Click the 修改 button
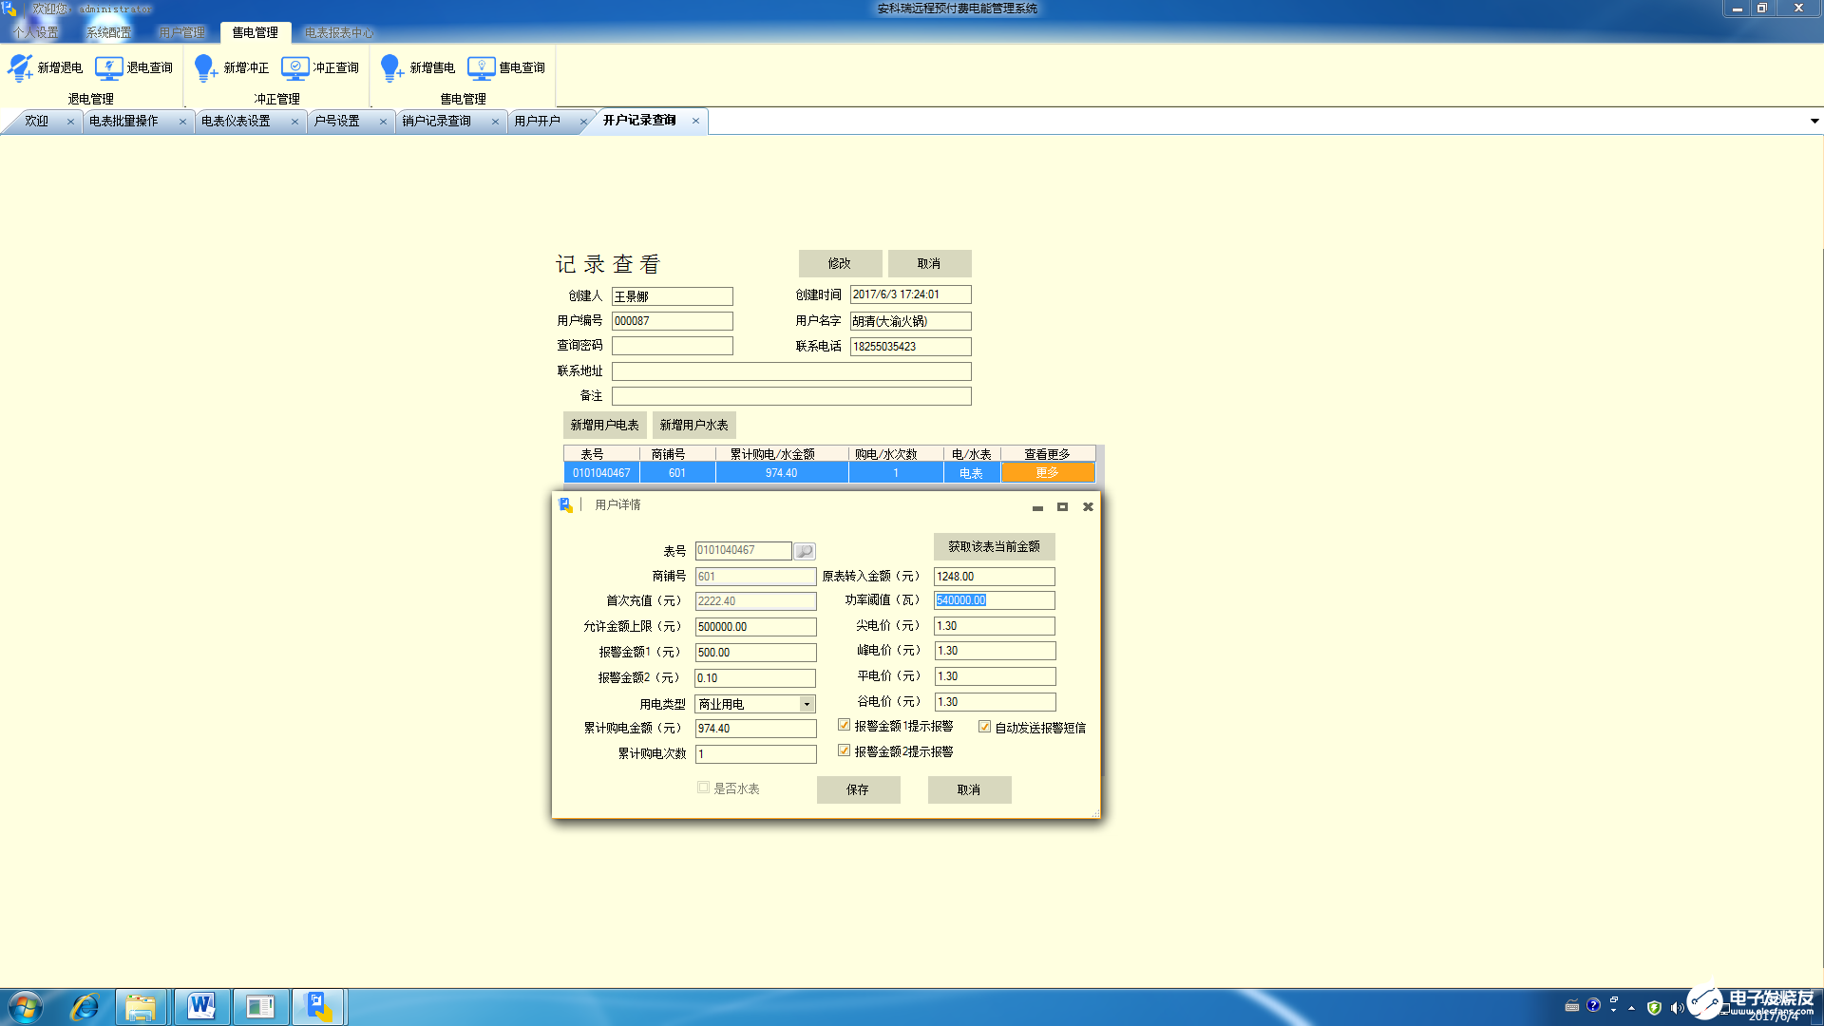 coord(840,263)
